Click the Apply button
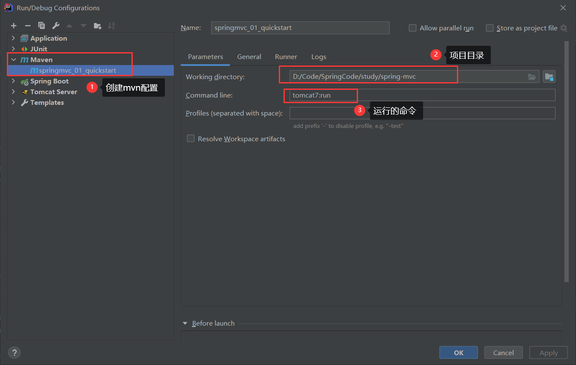The image size is (576, 365). tap(549, 353)
